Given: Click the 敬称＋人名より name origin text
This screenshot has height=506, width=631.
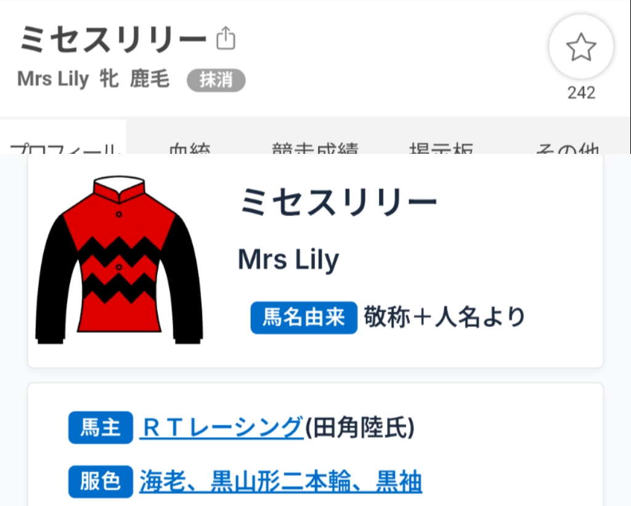Looking at the screenshot, I should pyautogui.click(x=444, y=317).
